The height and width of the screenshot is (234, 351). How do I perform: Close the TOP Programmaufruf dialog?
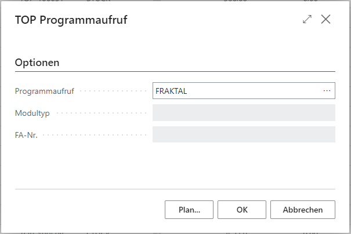click(x=326, y=19)
